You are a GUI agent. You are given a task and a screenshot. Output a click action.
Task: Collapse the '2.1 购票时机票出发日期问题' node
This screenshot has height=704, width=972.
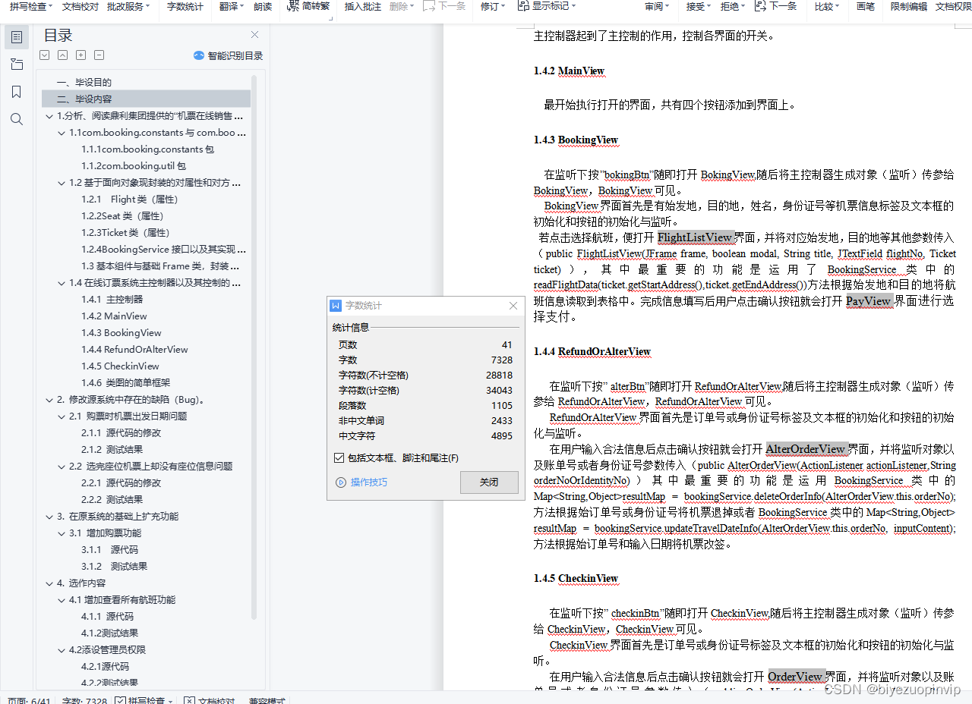tap(62, 416)
